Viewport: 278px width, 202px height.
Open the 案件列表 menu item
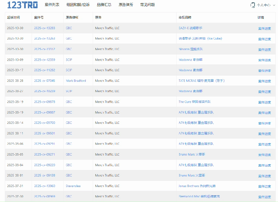coord(52,5)
